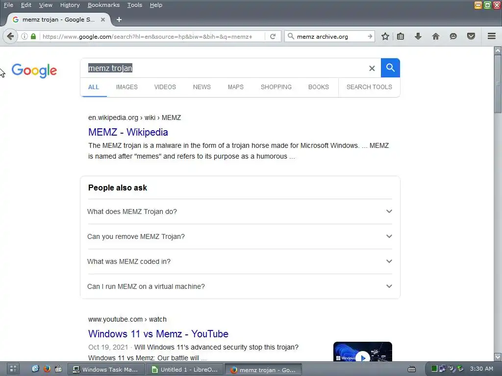Click the Google logo
The image size is (502, 376).
34,70
